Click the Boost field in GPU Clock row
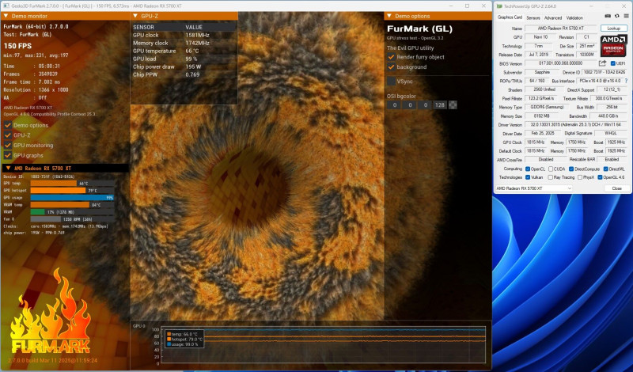633x372 pixels. 616,142
